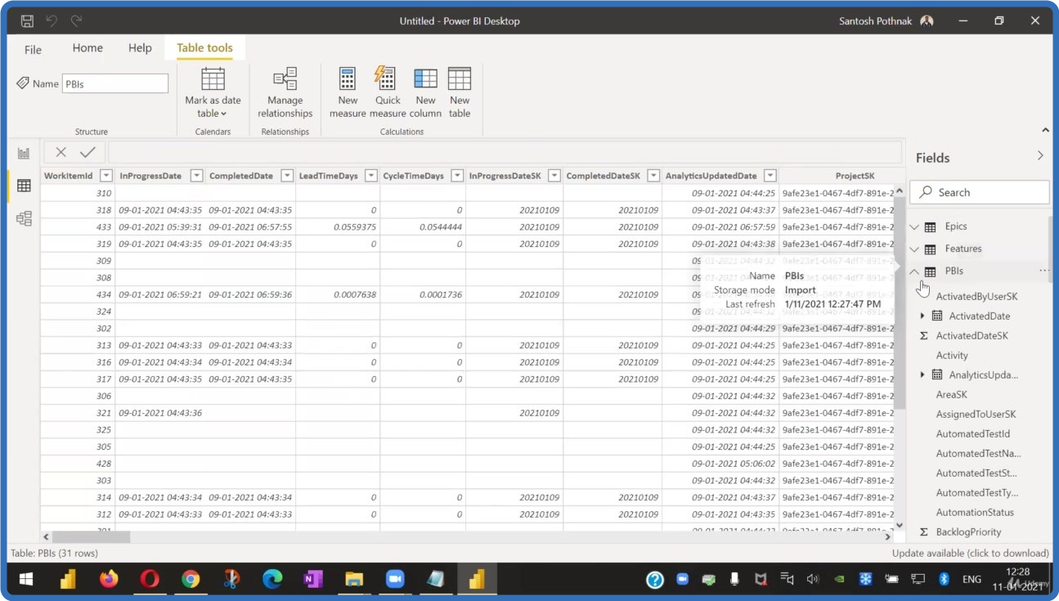Open Firefox from taskbar
Viewport: 1059px width, 601px height.
[109, 580]
